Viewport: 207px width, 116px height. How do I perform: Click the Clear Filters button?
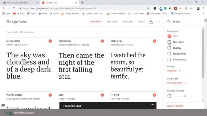[x=175, y=106]
